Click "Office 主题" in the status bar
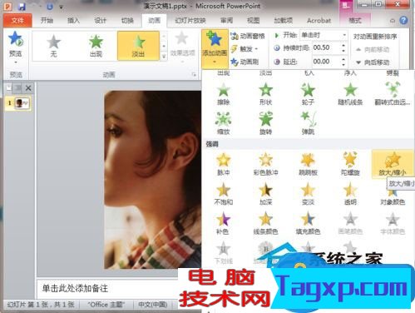The image size is (415, 313). tap(106, 305)
